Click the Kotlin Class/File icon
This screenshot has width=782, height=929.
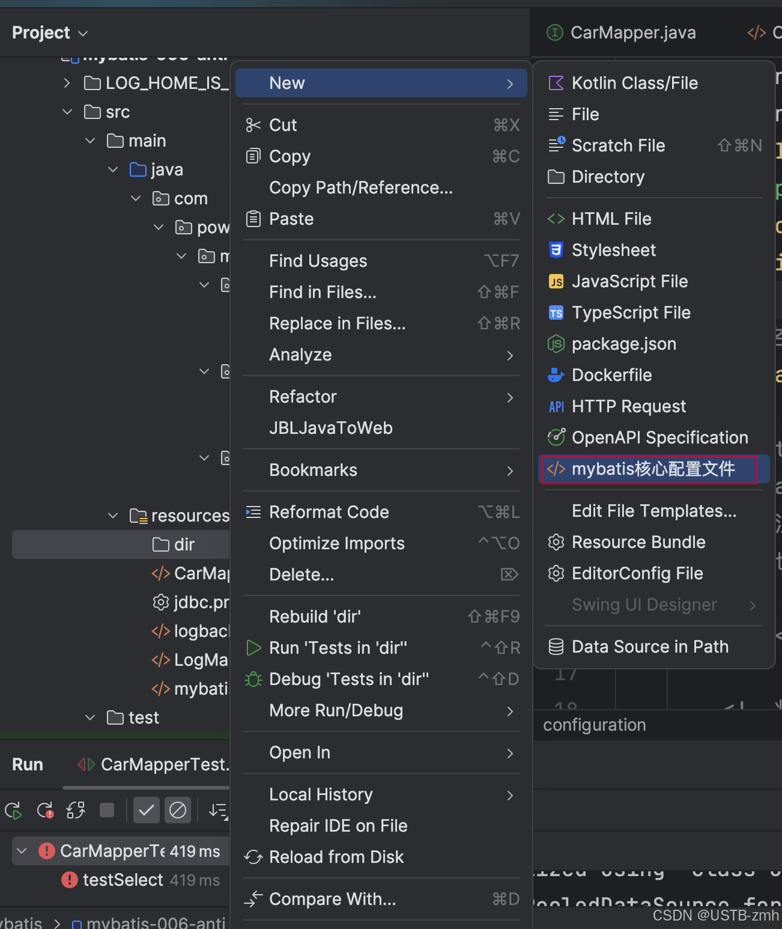(x=556, y=83)
